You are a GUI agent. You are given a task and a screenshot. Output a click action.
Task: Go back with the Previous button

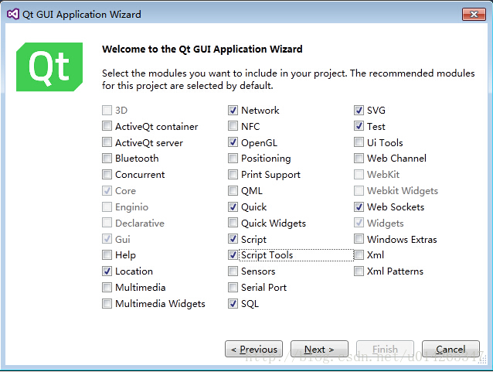(x=253, y=349)
